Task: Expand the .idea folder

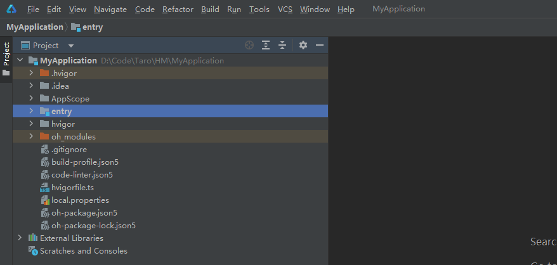Action: coord(31,86)
